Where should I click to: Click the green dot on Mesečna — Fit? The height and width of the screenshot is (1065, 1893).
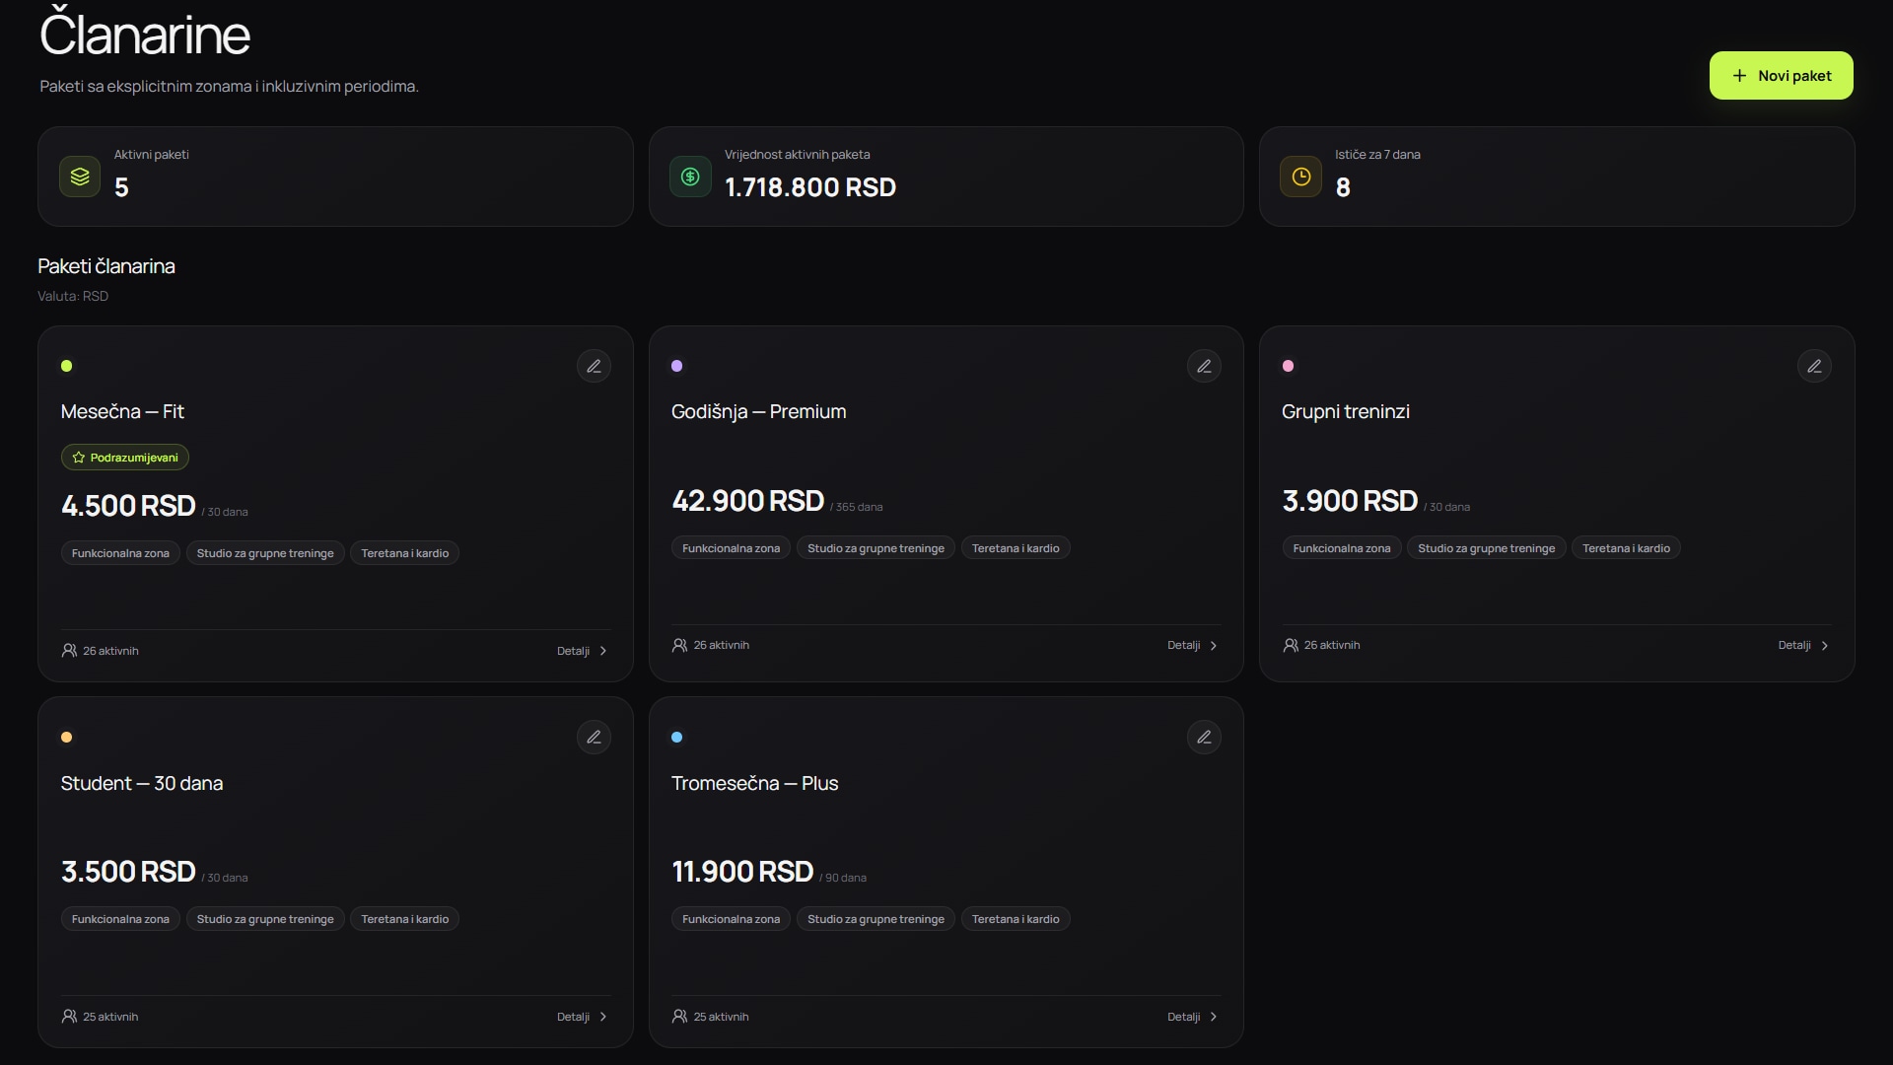67,366
